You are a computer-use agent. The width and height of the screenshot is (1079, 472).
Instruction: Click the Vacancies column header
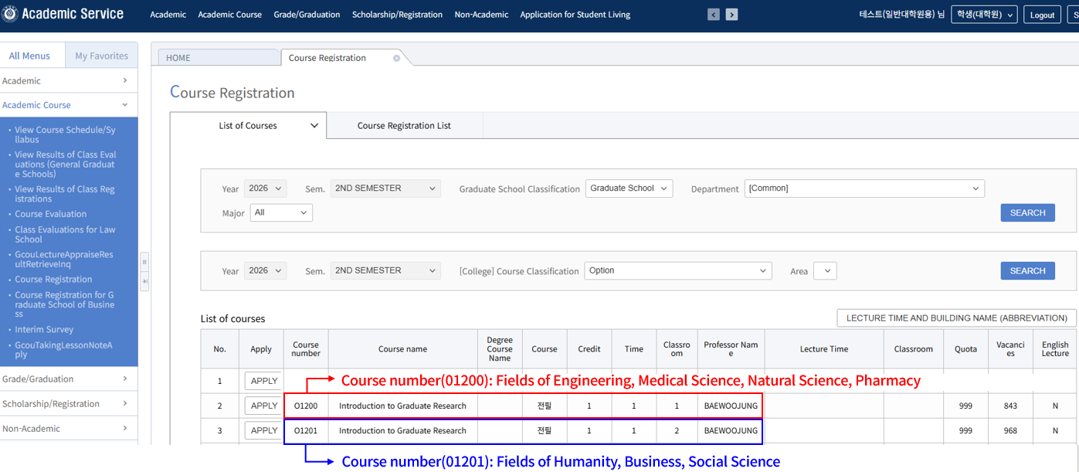click(x=1010, y=349)
